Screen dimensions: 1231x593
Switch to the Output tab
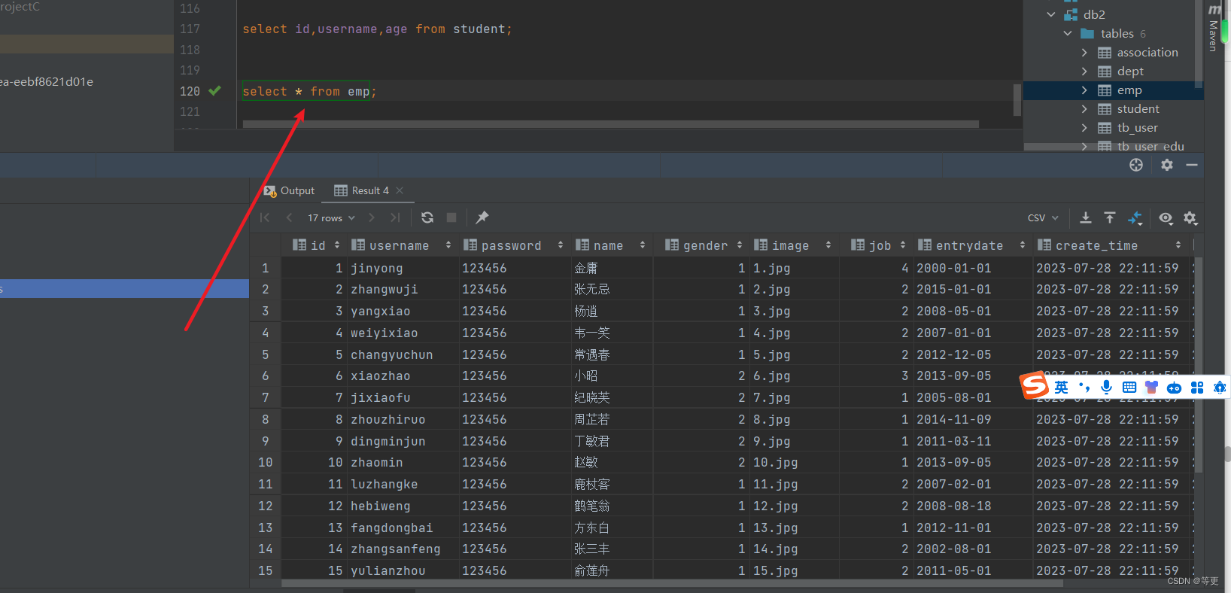click(289, 190)
